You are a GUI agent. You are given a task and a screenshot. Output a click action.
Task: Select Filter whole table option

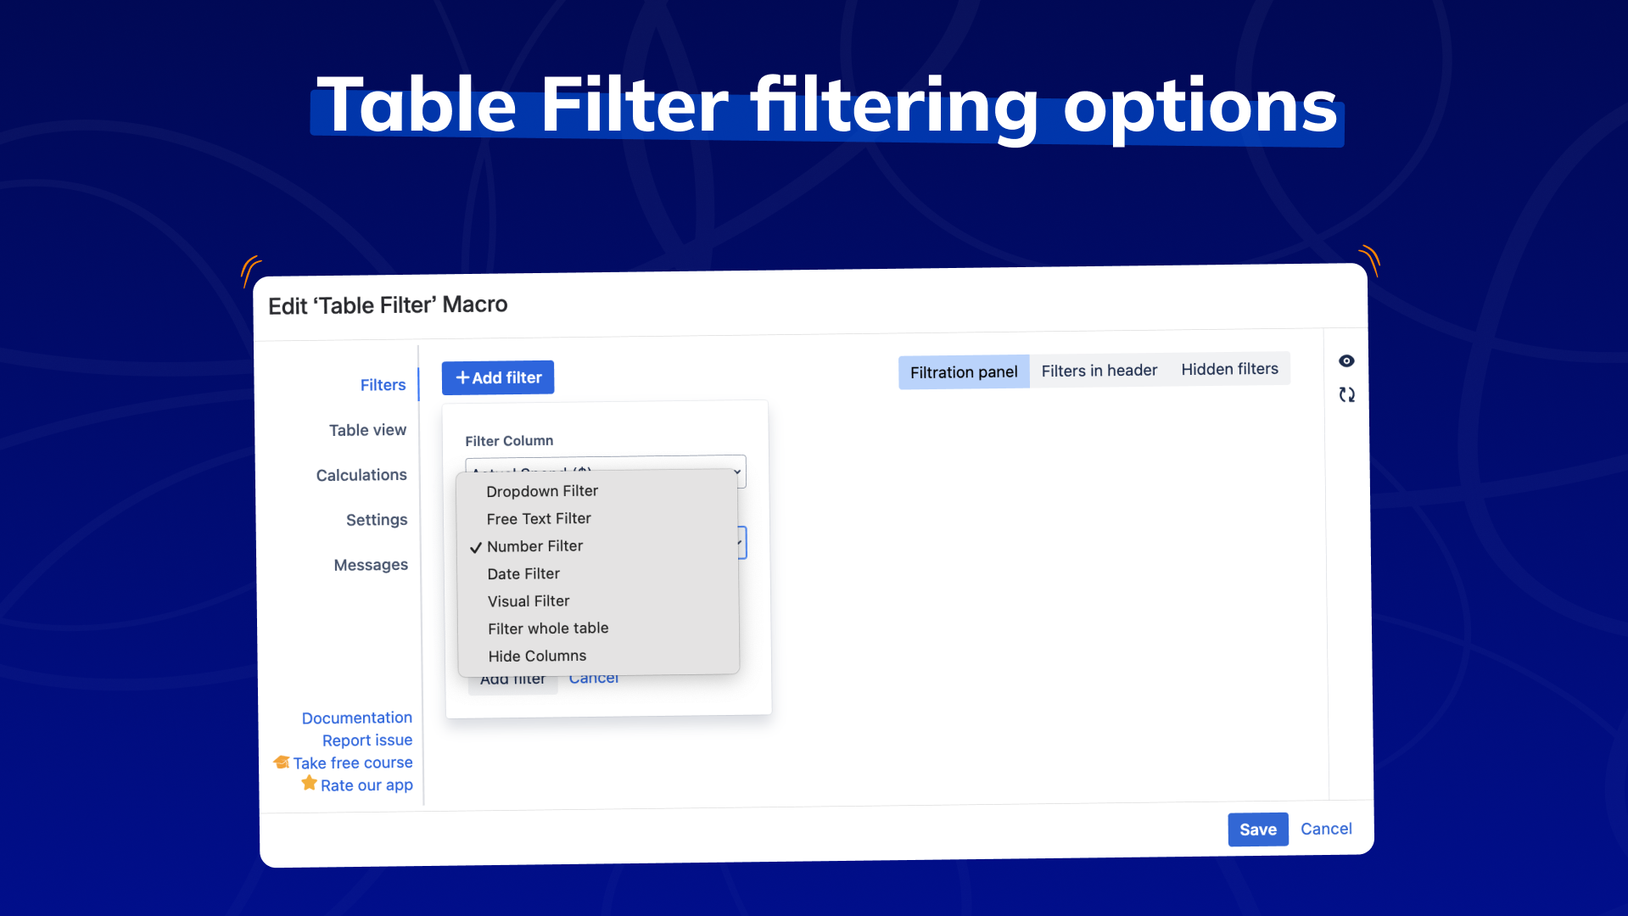pyautogui.click(x=548, y=628)
